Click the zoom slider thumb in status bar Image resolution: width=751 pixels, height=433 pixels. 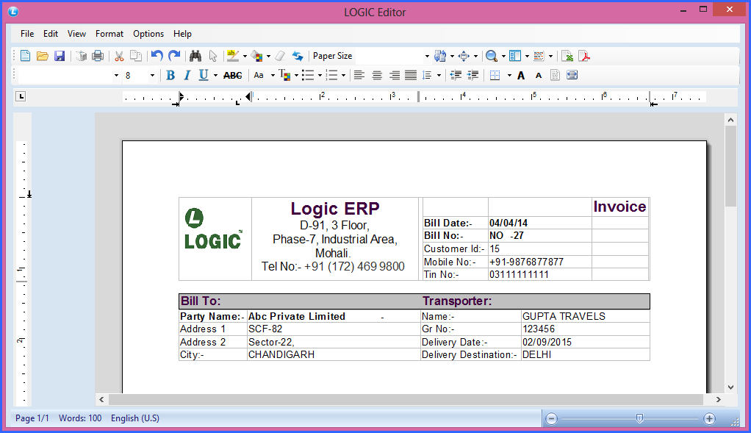click(639, 418)
